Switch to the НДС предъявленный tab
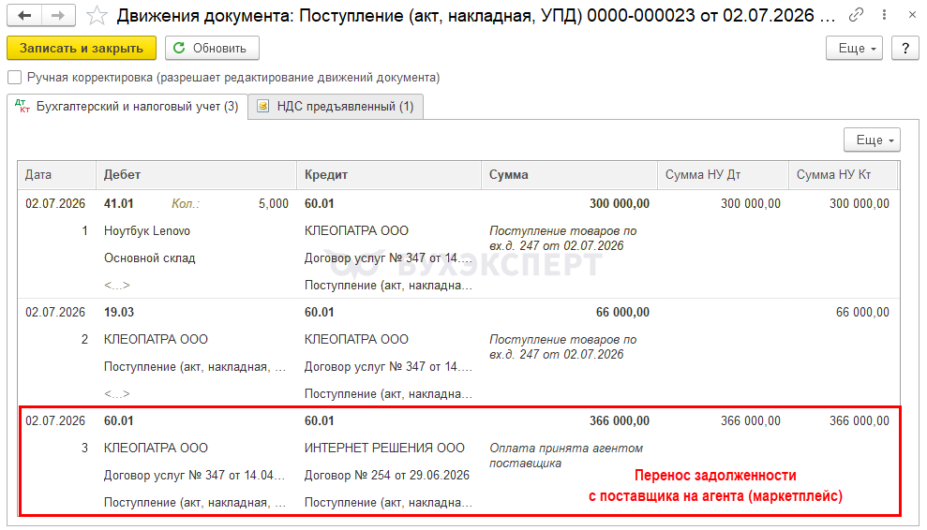 [x=336, y=107]
